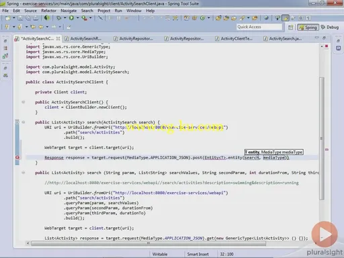Click the New Java Class green icon
This screenshot has width=344, height=258.
pos(202,18)
